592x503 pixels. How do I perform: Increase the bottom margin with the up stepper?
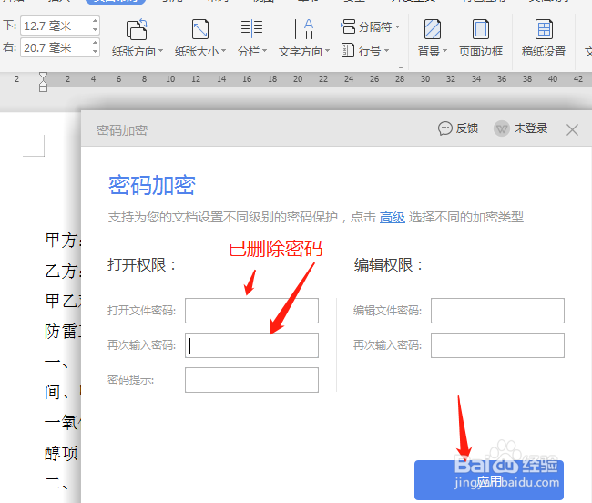click(x=95, y=21)
